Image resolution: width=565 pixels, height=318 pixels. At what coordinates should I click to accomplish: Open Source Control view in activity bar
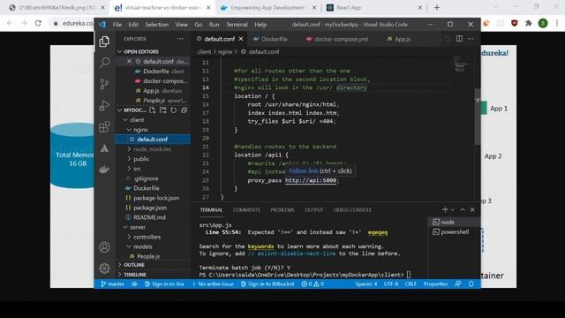click(x=104, y=84)
